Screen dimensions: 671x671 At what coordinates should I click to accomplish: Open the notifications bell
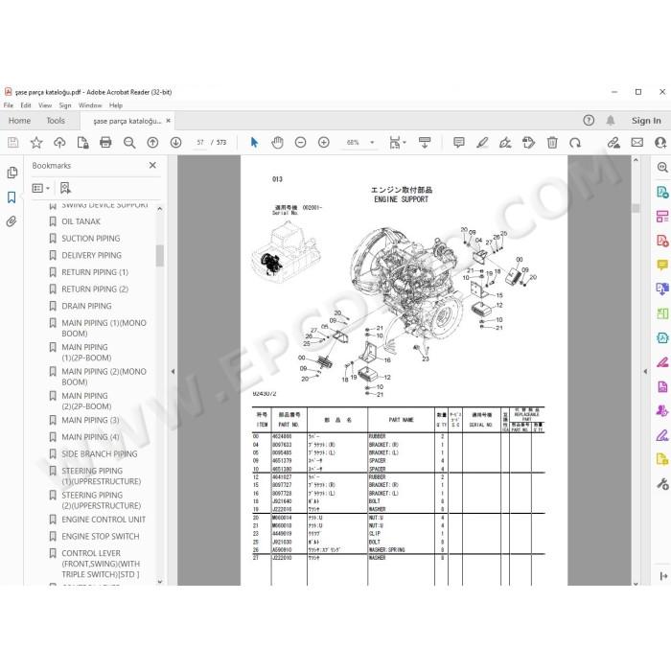pyautogui.click(x=611, y=121)
